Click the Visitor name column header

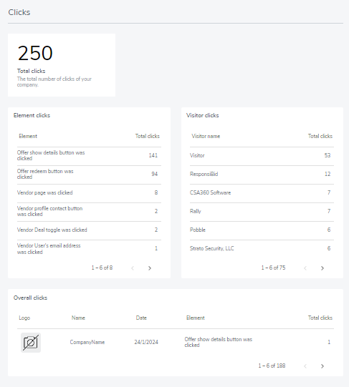(206, 136)
